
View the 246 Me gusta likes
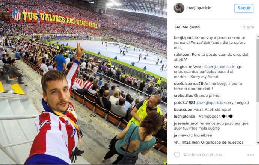click(187, 27)
